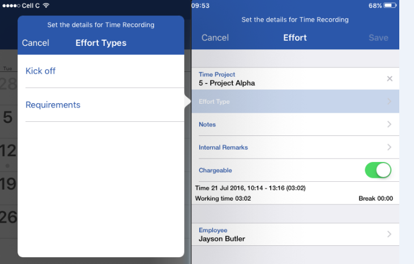Open Notes using its chevron arrow
Image resolution: width=414 pixels, height=264 pixels.
pyautogui.click(x=389, y=124)
